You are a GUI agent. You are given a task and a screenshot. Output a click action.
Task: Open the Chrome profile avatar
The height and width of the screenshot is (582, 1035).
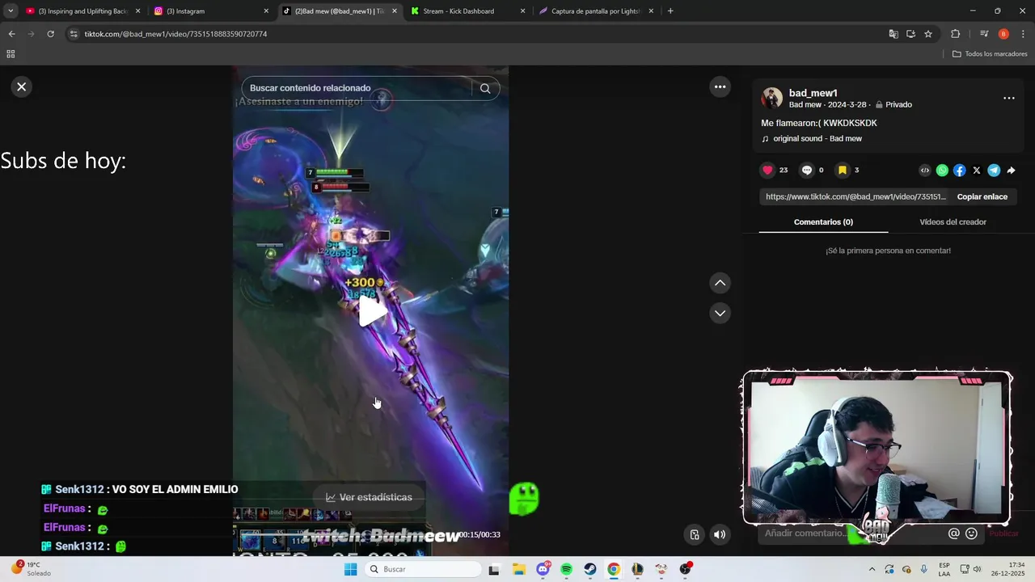click(x=1003, y=34)
